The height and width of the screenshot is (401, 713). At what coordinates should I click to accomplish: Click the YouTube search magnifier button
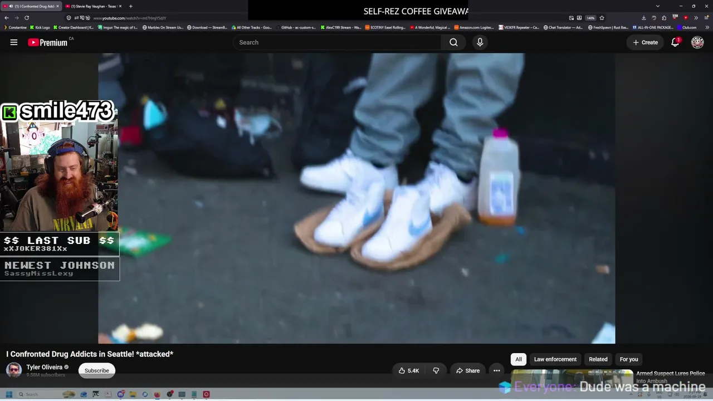453,42
